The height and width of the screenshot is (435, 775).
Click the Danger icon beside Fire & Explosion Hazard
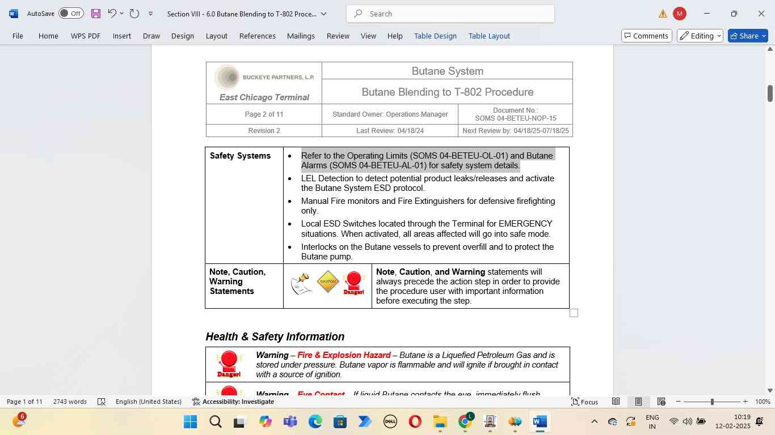[229, 364]
